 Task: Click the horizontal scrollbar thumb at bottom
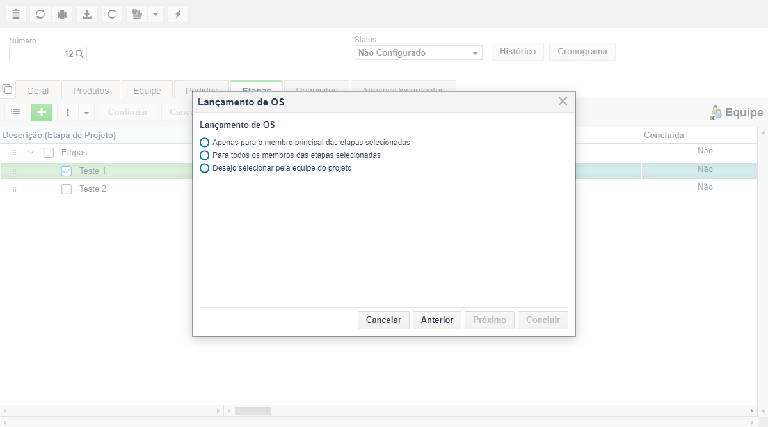coord(253,410)
